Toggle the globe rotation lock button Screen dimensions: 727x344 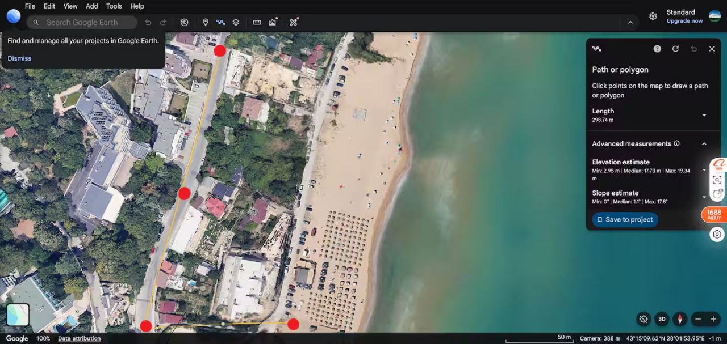pyautogui.click(x=644, y=319)
